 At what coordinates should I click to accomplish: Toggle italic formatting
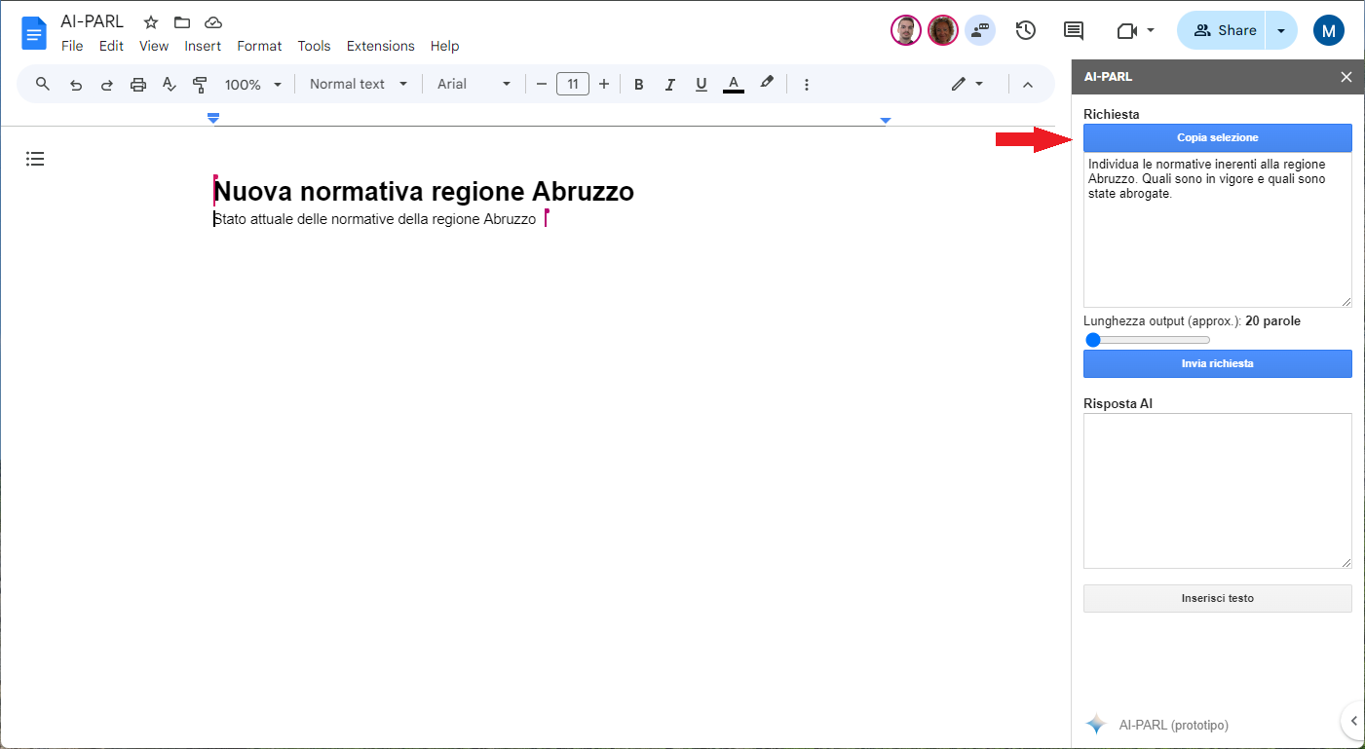tap(669, 85)
